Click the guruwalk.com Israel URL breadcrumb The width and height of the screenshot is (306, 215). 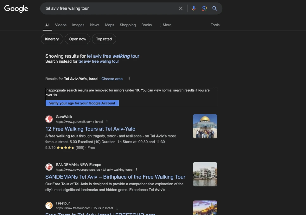pos(79,122)
